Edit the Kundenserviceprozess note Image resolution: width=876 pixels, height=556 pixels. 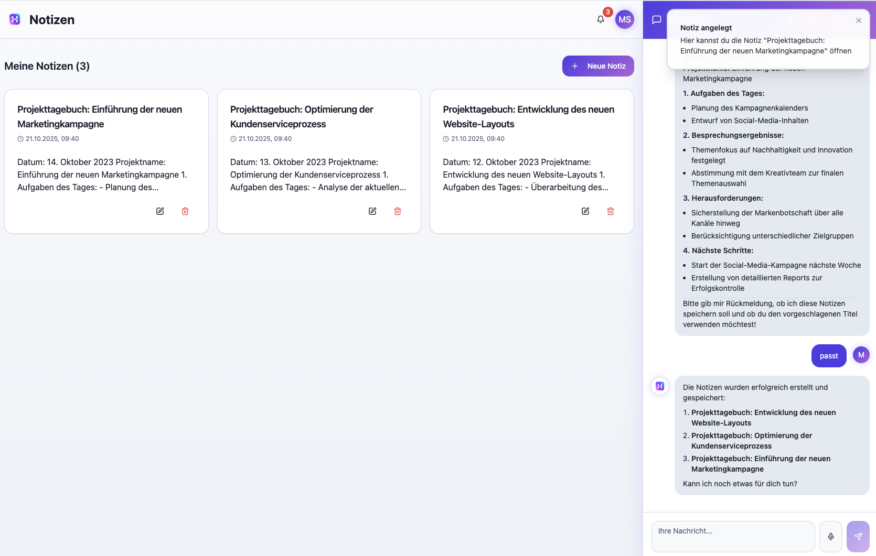tap(372, 211)
